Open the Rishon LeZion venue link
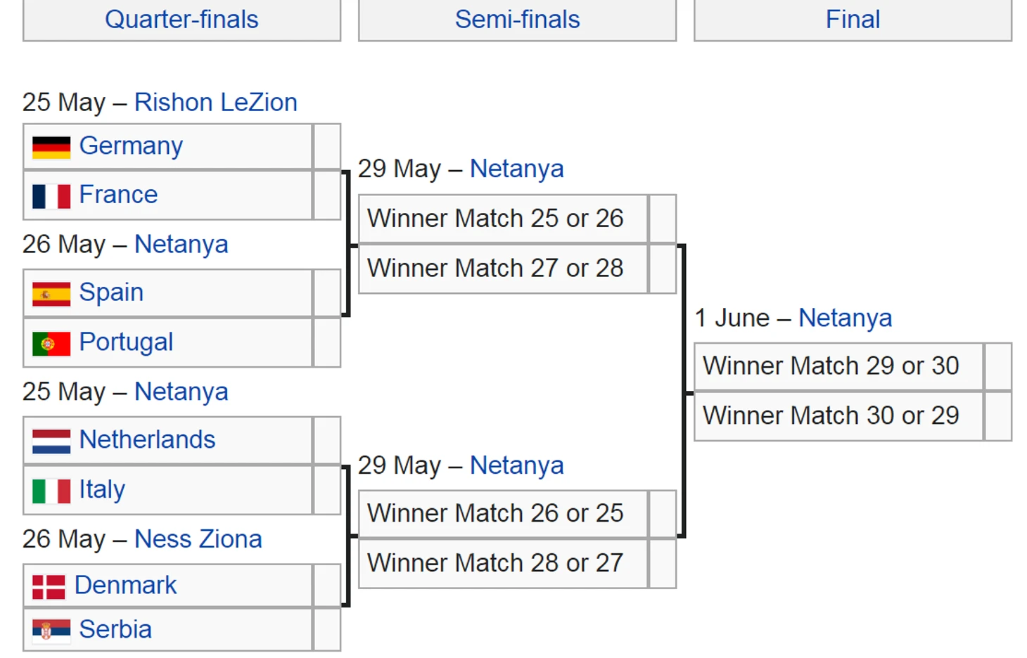 click(216, 103)
